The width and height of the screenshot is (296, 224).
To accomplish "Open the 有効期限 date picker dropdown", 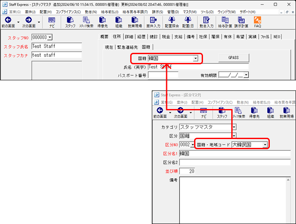I will point(246,75).
